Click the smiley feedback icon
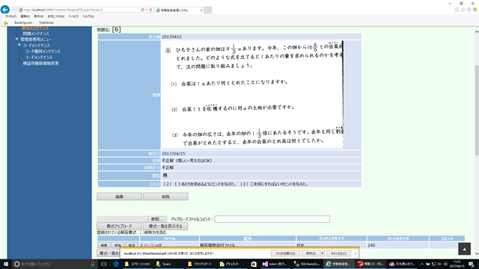 [475, 10]
